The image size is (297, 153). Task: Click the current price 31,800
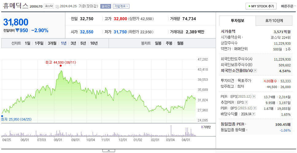[16, 22]
